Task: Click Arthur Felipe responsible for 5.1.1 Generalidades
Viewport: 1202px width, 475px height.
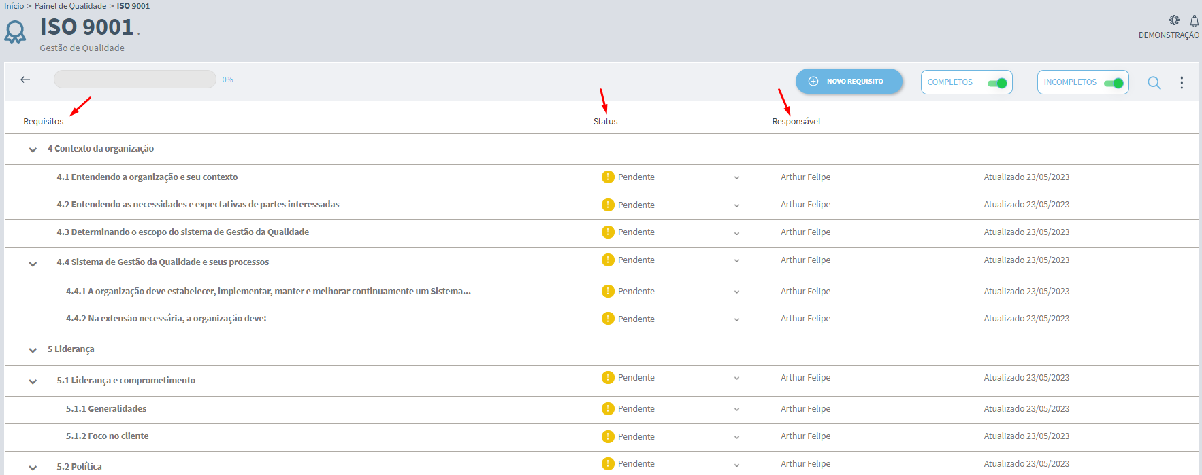Action: [x=805, y=409]
